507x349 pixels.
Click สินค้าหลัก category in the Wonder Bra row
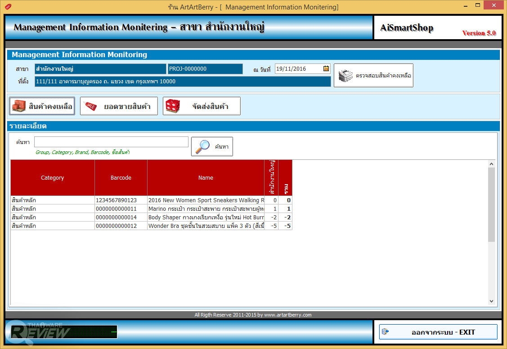[52, 226]
